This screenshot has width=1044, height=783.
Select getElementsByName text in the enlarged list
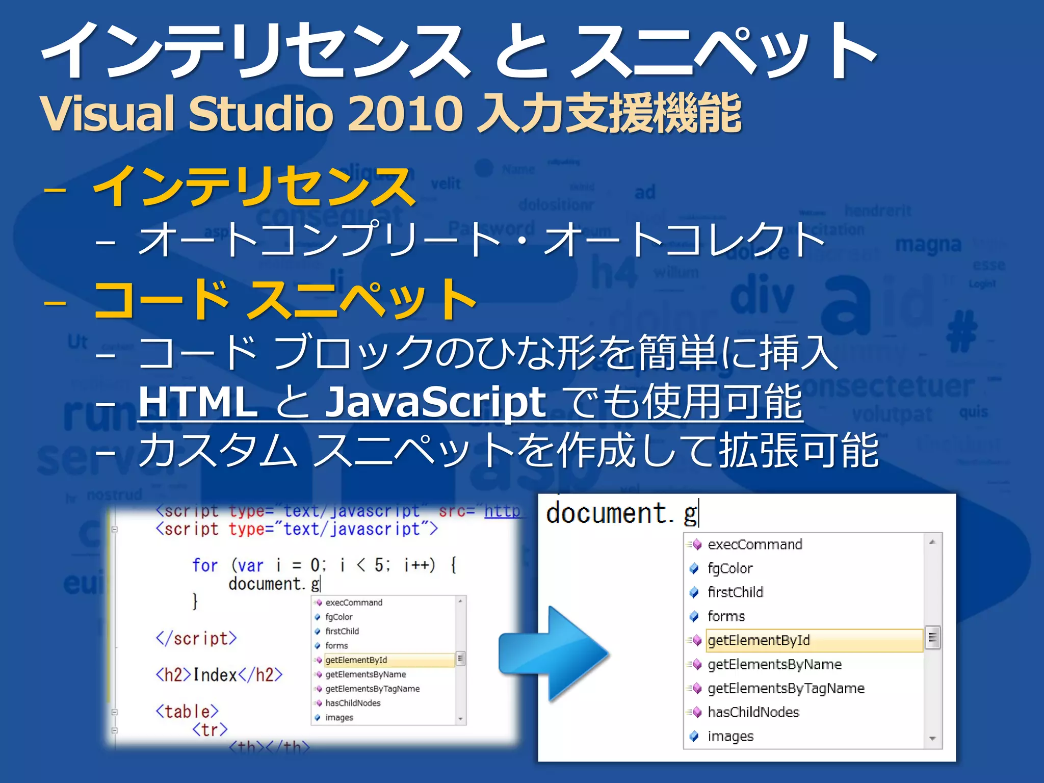(x=774, y=664)
